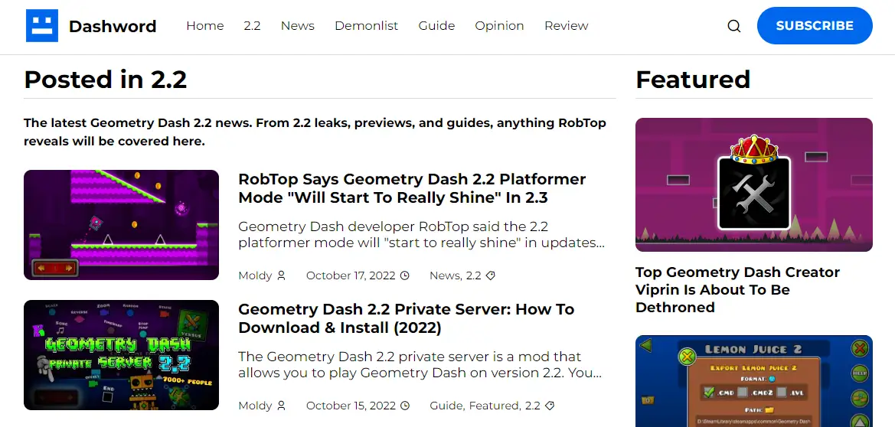Click the 2.2 category description text
Viewport: 895px width, 427px height.
coord(315,132)
